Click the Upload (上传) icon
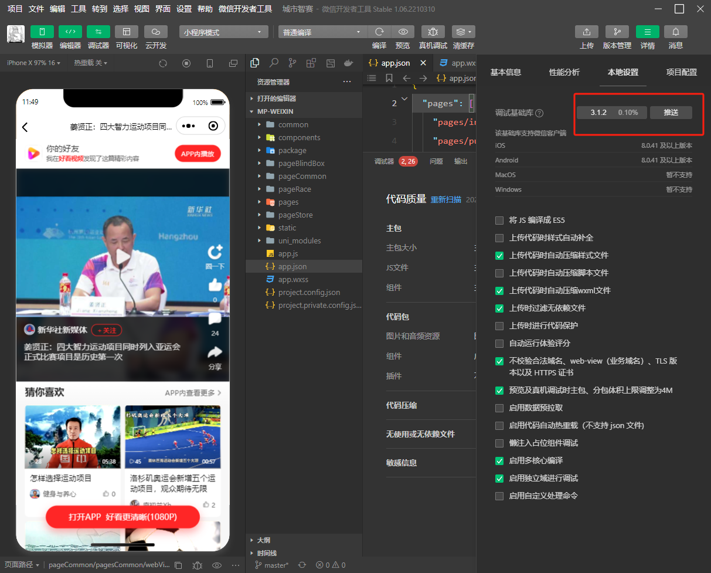Image resolution: width=711 pixels, height=573 pixels. coord(587,32)
